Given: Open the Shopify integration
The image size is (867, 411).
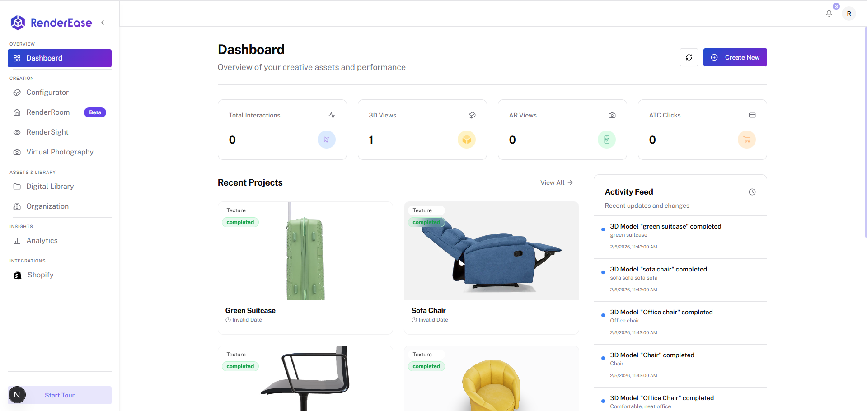Looking at the screenshot, I should coord(60,275).
